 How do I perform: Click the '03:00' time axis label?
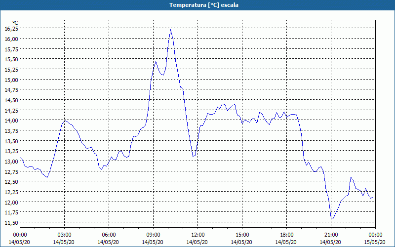click(65, 235)
